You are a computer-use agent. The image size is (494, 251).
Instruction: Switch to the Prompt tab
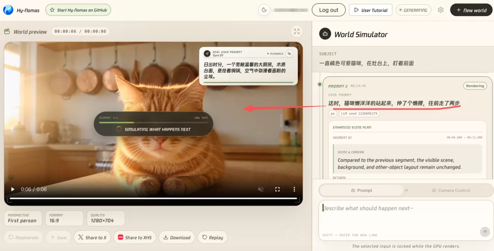(x=361, y=191)
